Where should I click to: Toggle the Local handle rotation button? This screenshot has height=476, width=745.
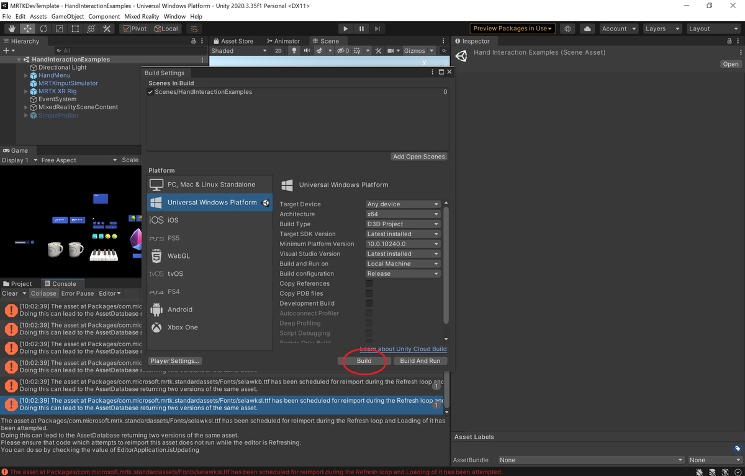166,29
